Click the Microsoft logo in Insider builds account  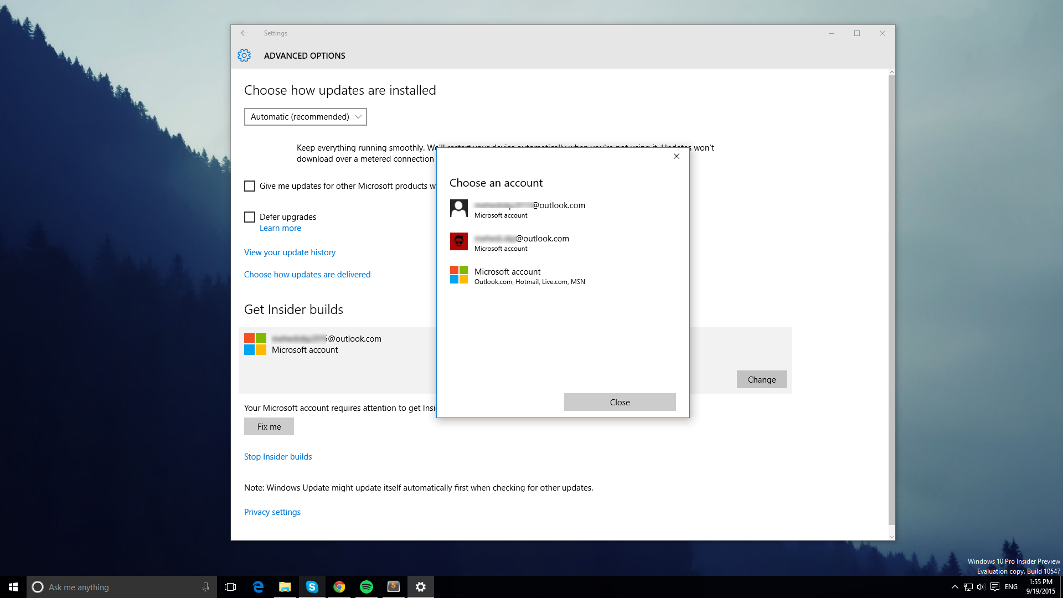[255, 344]
